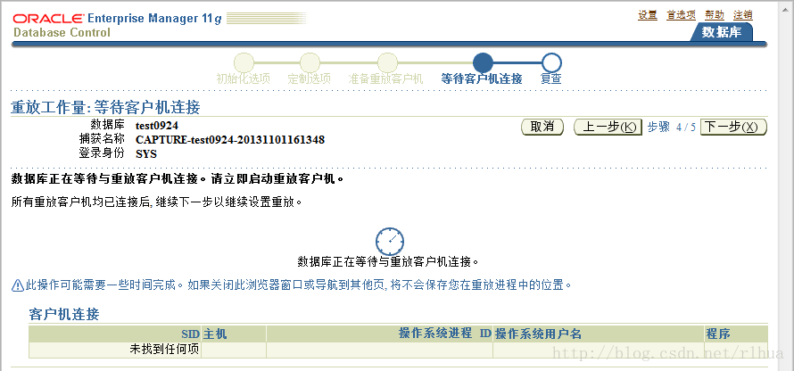This screenshot has height=371, width=794.
Task: Select the 等待客户机连接 current step circle
Action: pyautogui.click(x=483, y=62)
